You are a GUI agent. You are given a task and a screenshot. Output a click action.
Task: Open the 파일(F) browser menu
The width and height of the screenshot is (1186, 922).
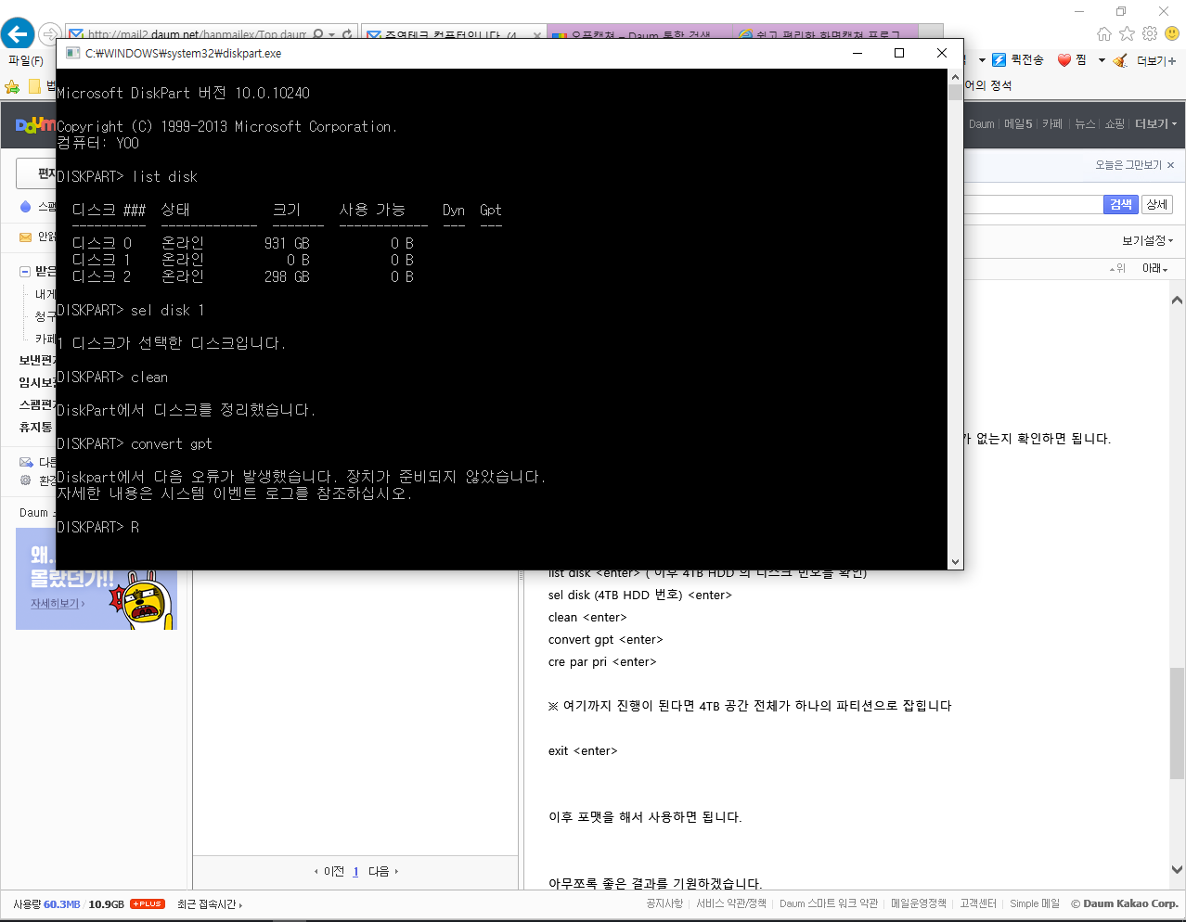[26, 61]
